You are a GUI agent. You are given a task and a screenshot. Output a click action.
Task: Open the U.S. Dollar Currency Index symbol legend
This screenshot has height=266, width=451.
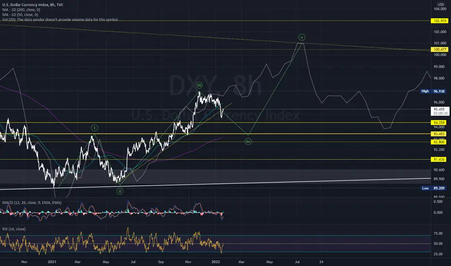point(33,5)
